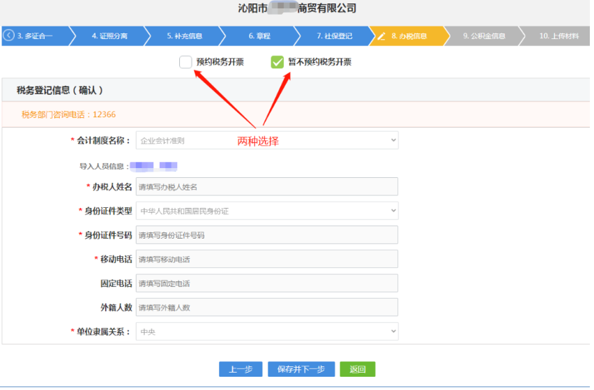Uncheck the 暂不预约税务开票 checkbox
The height and width of the screenshot is (390, 594).
click(277, 62)
